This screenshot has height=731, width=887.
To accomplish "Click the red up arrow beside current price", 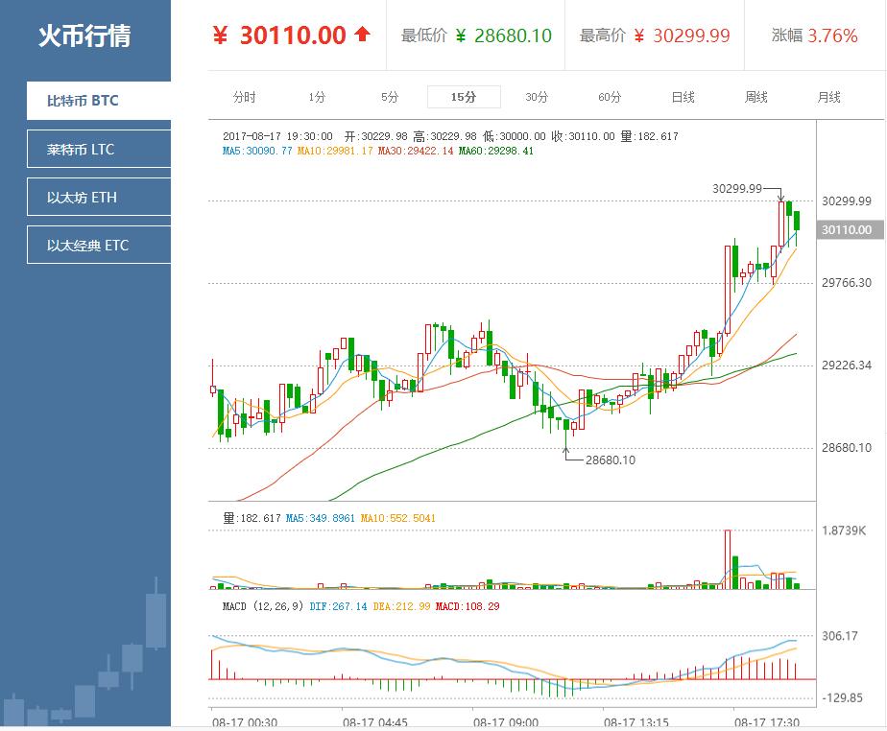I will coord(362,35).
